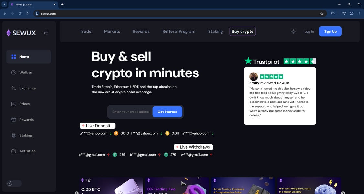Select the Staking coins icon in sidebar

click(x=14, y=135)
